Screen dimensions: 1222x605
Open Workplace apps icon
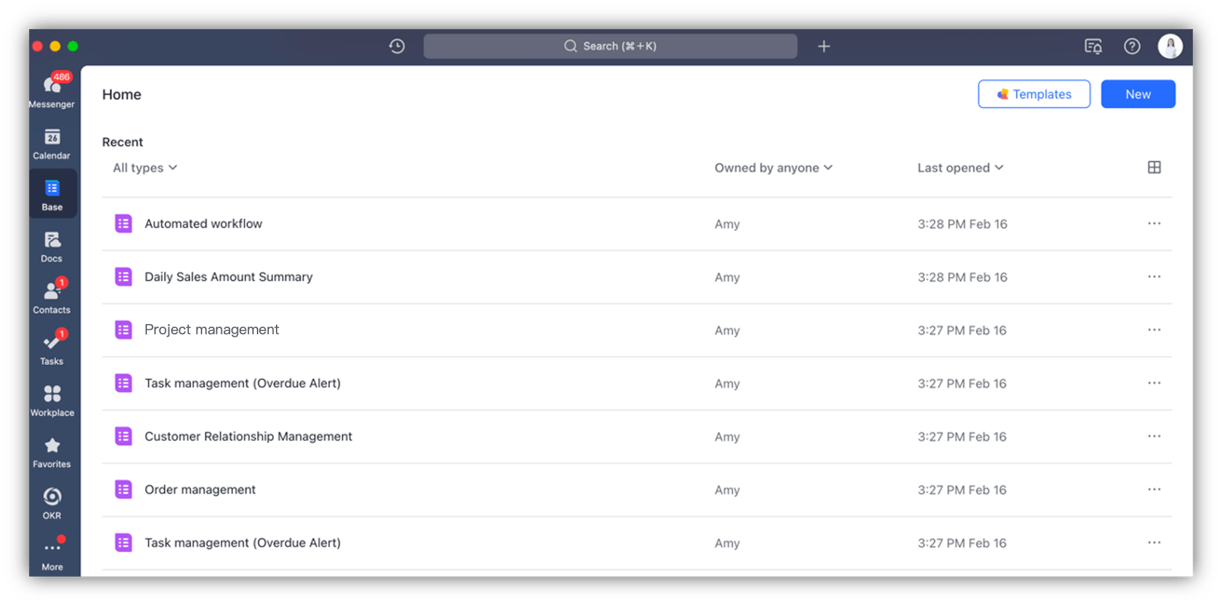(x=52, y=400)
